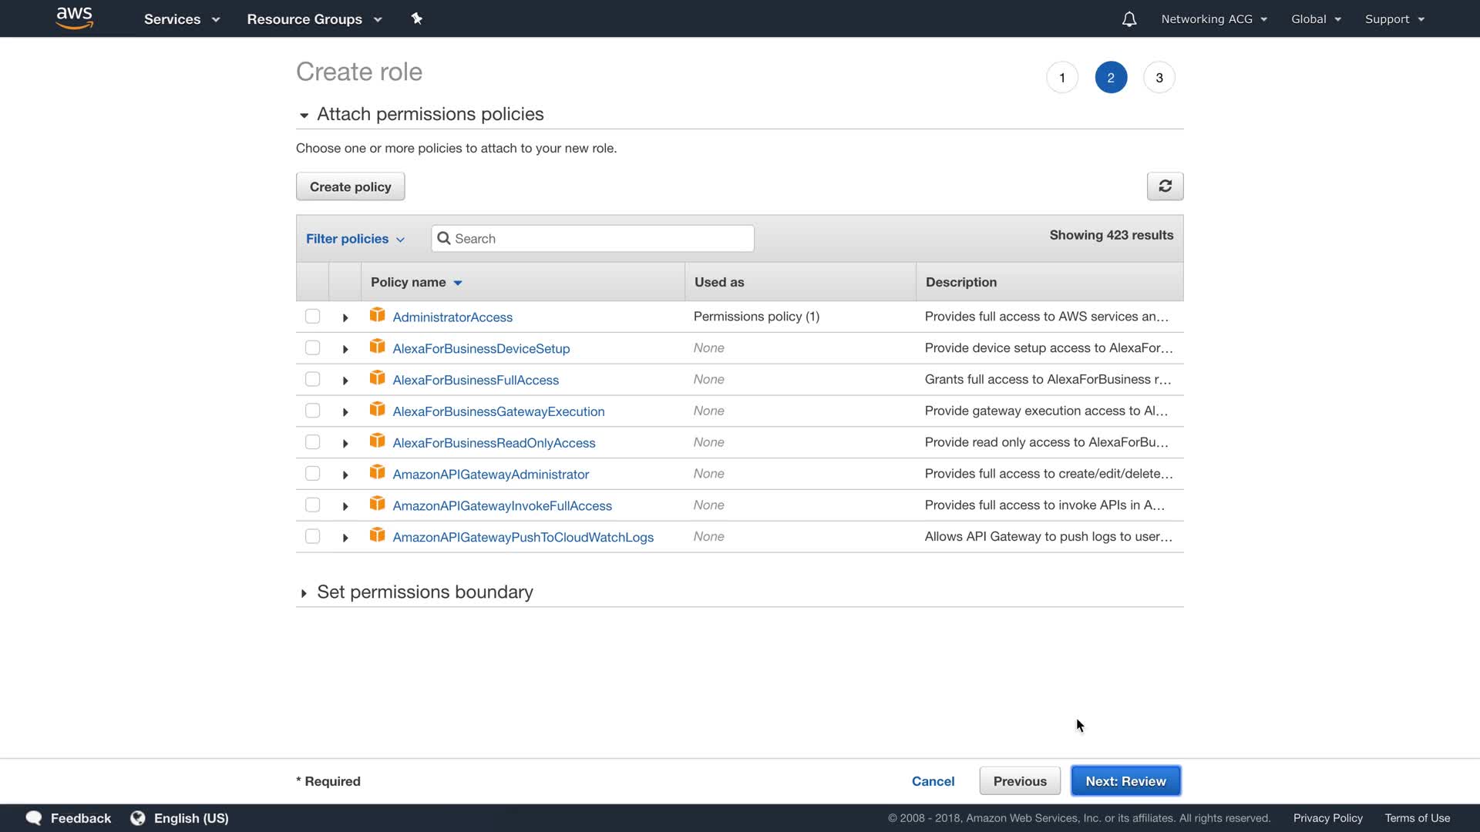The image size is (1480, 832).
Task: Open the notifications bell
Action: (x=1128, y=19)
